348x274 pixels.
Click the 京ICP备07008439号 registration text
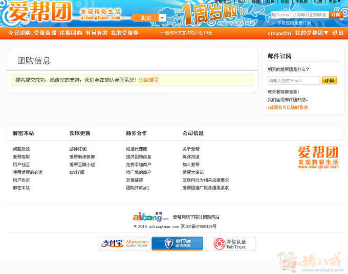[199, 226]
